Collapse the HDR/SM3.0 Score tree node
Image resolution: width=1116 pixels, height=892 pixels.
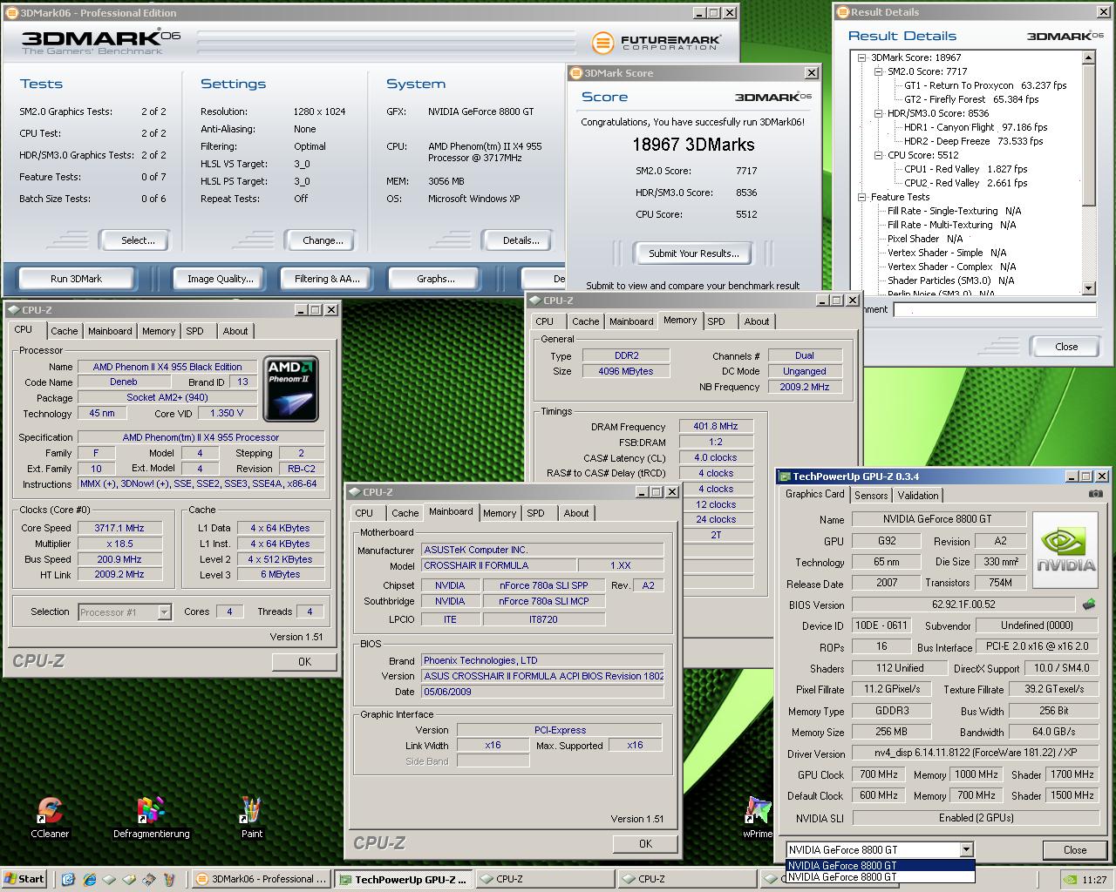(879, 113)
